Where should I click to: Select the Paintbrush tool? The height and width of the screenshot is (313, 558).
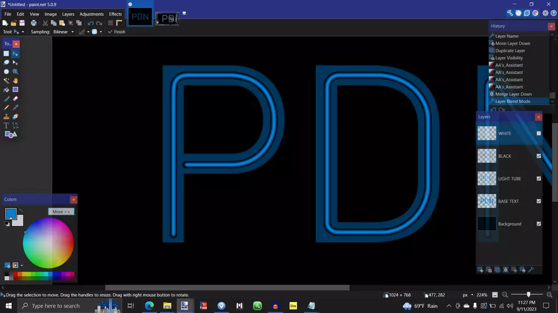pos(6,99)
